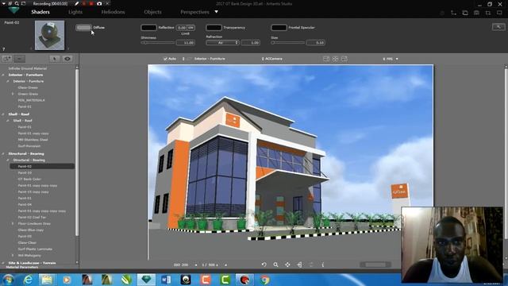Open the Windows Start menu

coord(8,280)
